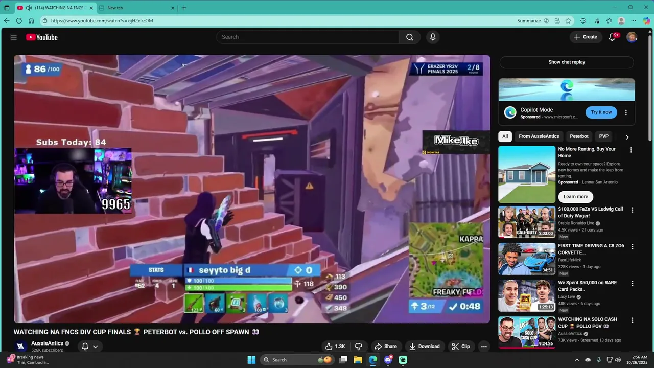654x368 pixels.
Task: Select the Peterbot filter chip
Action: click(x=579, y=136)
